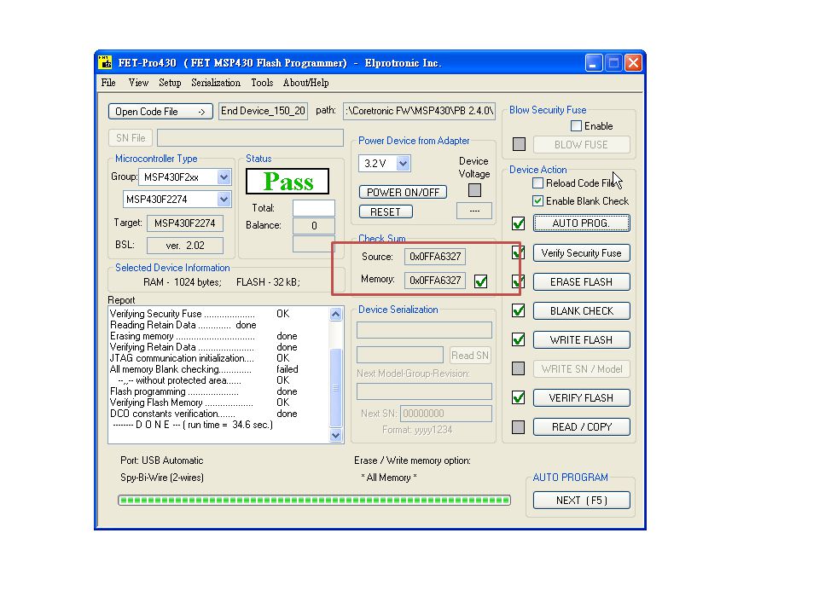Click the READ / COPY button
Screen dimensions: 819x614
point(581,426)
